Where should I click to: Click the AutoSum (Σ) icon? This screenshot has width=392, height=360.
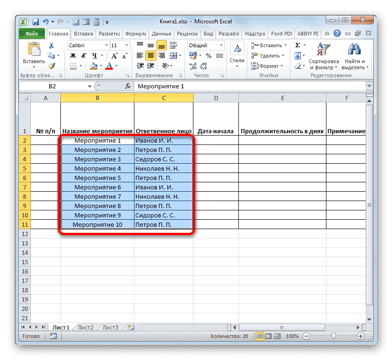(x=298, y=45)
